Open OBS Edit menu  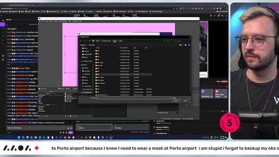[43, 21]
